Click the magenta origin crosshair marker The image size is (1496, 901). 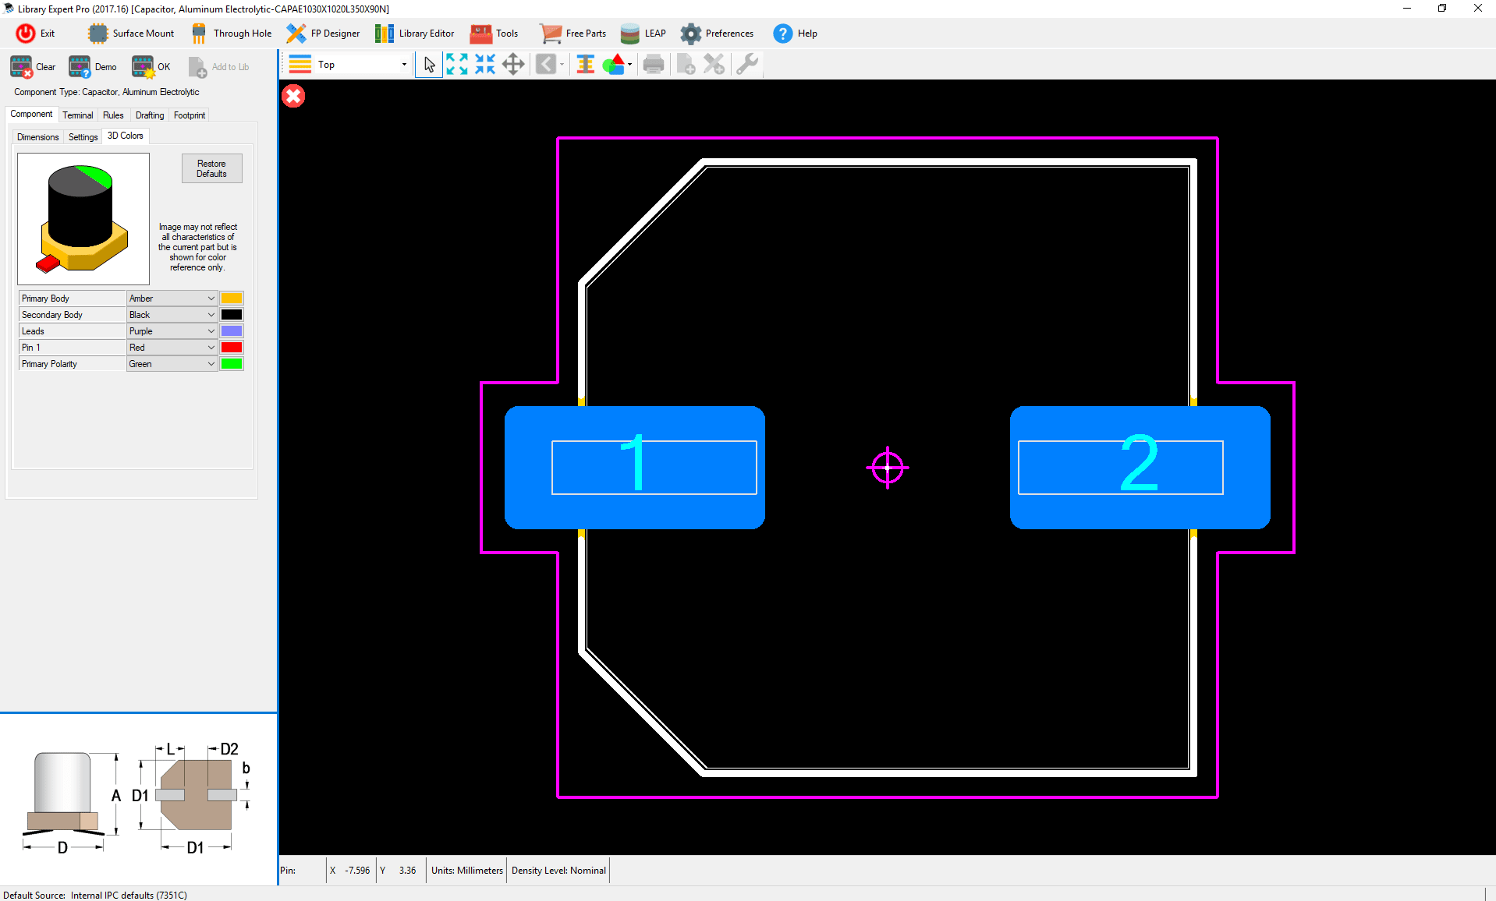(888, 468)
